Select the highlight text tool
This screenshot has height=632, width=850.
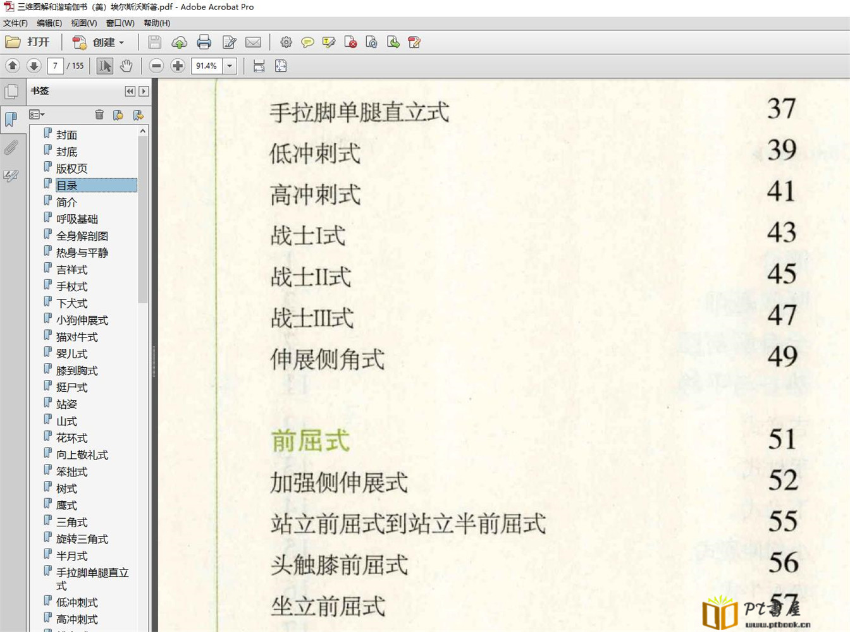point(329,42)
